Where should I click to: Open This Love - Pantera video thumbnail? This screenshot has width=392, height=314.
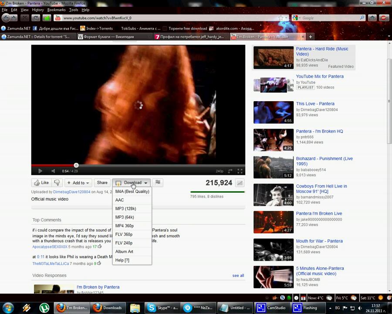(274, 113)
